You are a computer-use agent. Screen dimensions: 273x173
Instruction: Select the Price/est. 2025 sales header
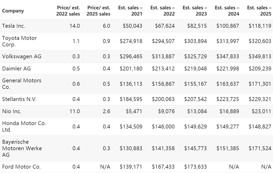(99, 11)
